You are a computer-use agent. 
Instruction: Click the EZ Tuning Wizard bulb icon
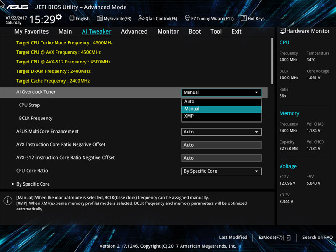tap(187, 18)
